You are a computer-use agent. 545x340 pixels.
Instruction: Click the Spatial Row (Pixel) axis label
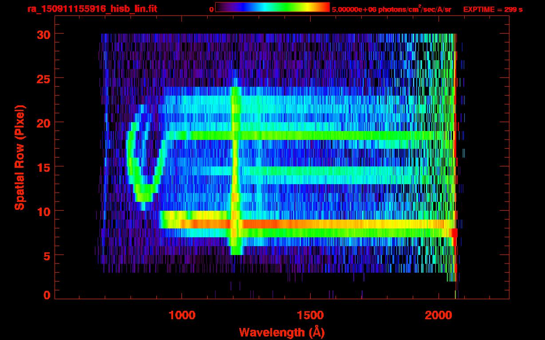(20, 157)
